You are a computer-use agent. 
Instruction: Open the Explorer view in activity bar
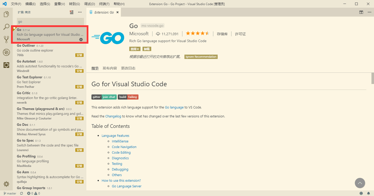pyautogui.click(x=6, y=14)
